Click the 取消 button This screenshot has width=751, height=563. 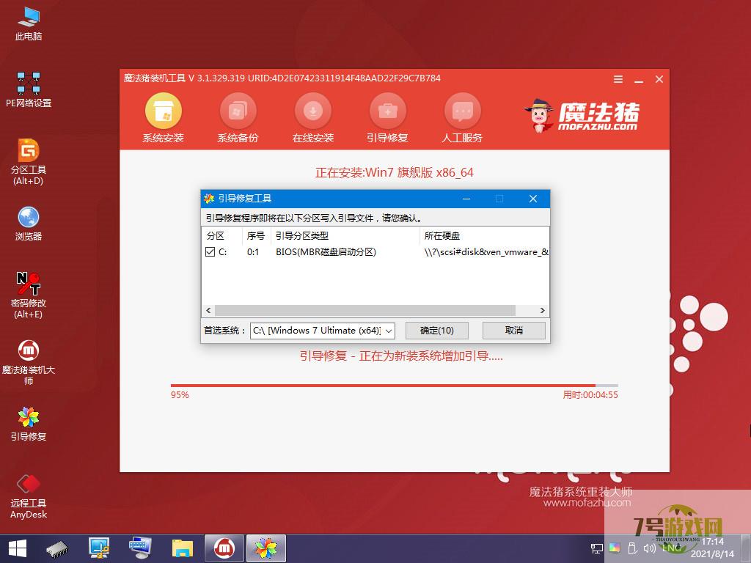coord(514,331)
